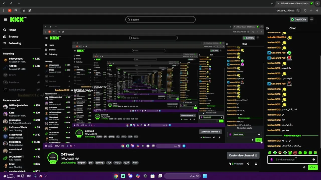Screen dimensions: 321x180
Task: Open DrChubzDPT ARC Raiders channel
Action: tap(21, 158)
